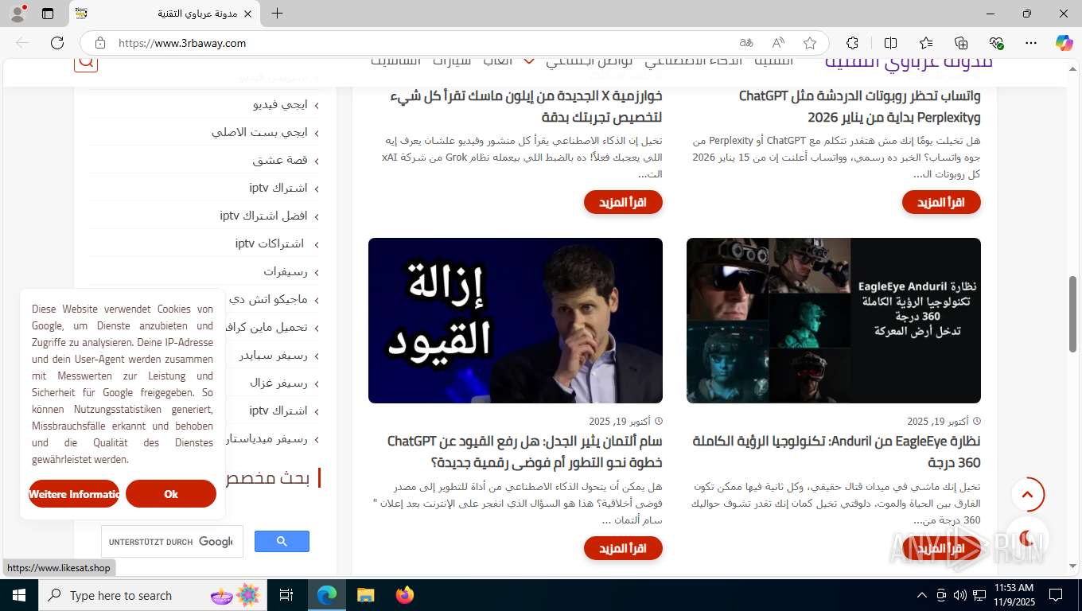Click the إزالة القيود Sam Altman thumbnail
1082x611 pixels.
(516, 321)
